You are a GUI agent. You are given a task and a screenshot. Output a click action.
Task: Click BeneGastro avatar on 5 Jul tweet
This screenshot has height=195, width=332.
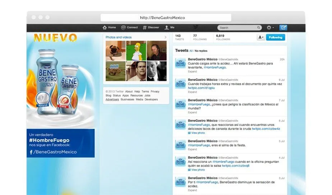(180, 145)
